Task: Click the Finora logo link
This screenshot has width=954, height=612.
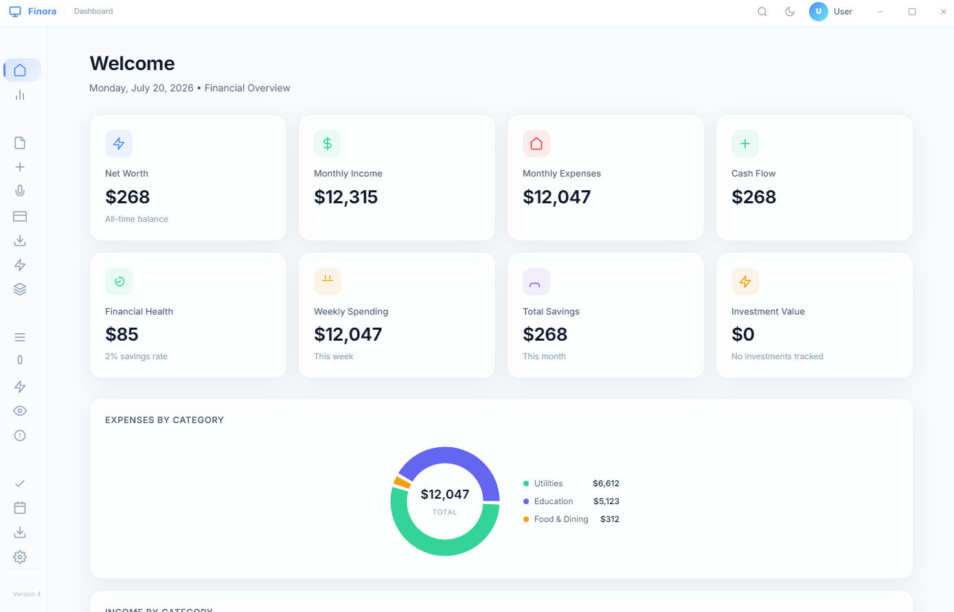Action: click(33, 12)
